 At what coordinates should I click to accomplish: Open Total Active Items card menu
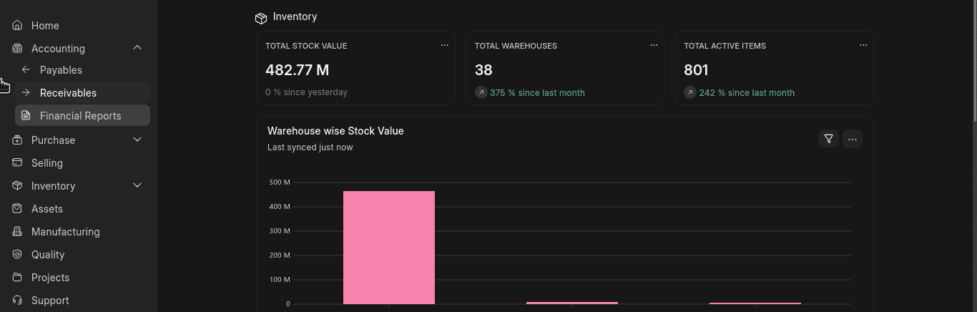point(863,45)
